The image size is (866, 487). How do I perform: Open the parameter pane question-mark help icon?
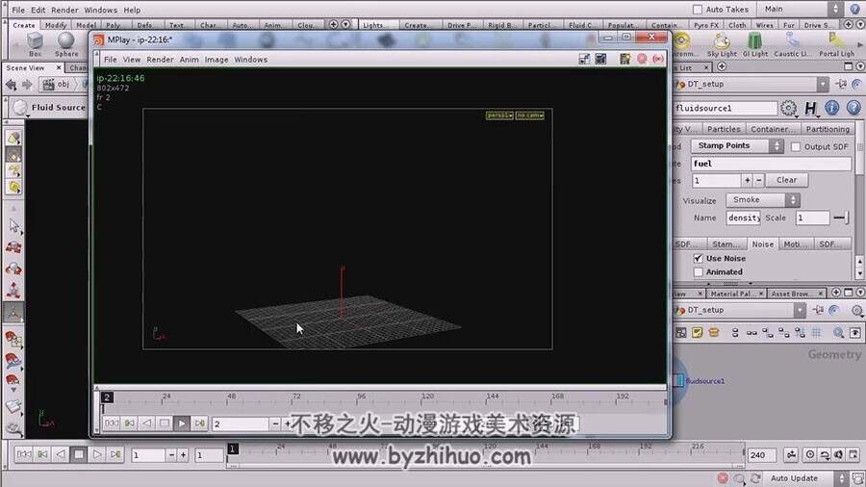coord(853,108)
